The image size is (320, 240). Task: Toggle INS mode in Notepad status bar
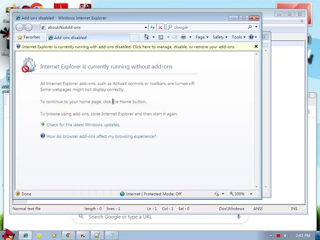pyautogui.click(x=294, y=208)
